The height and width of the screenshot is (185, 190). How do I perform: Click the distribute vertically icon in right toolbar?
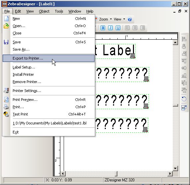pyautogui.click(x=184, y=90)
